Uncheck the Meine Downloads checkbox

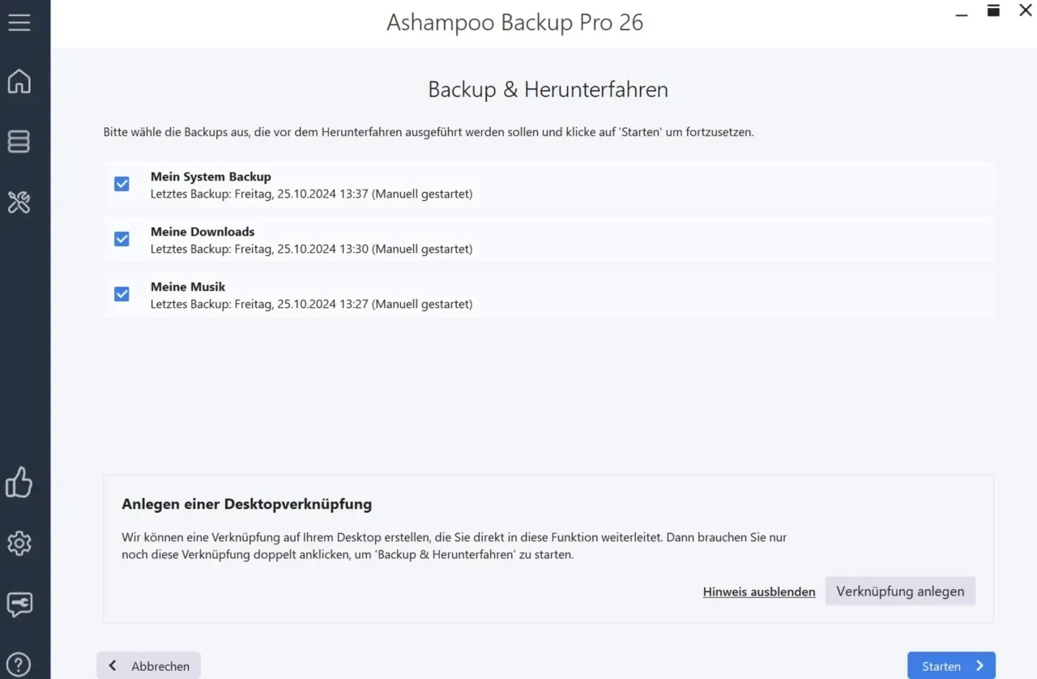(x=122, y=239)
